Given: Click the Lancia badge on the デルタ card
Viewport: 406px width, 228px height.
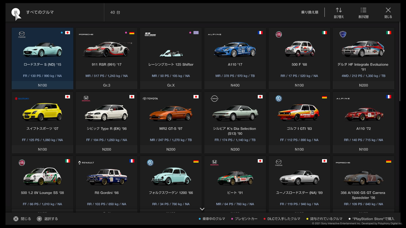Looking at the screenshot, I should tap(343, 34).
